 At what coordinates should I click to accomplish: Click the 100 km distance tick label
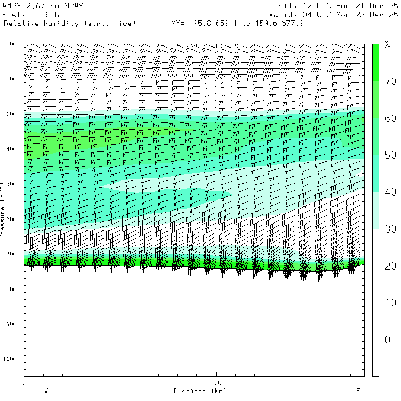[x=216, y=383]
